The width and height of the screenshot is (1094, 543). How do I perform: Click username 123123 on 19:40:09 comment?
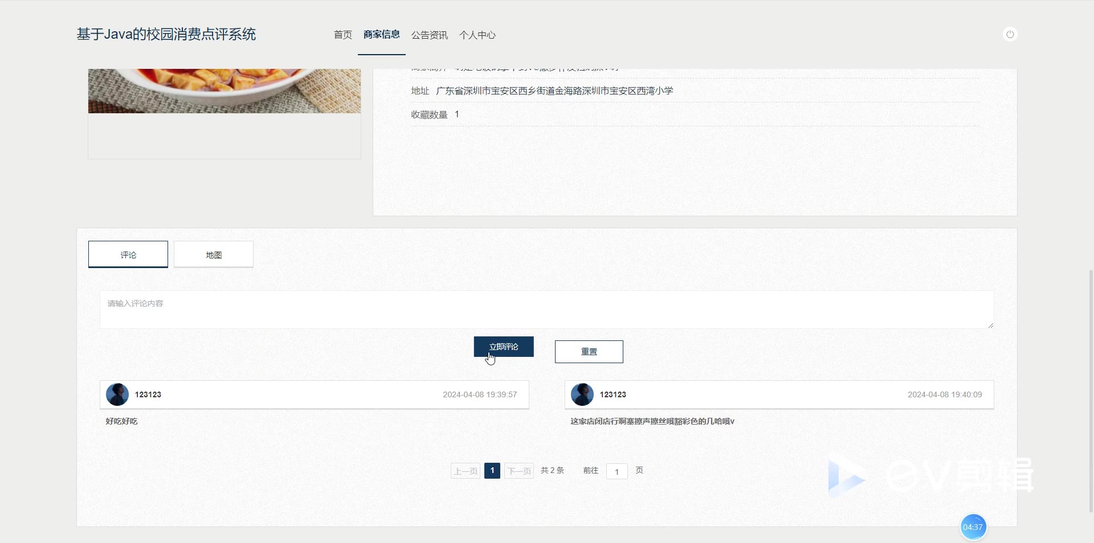tap(613, 394)
